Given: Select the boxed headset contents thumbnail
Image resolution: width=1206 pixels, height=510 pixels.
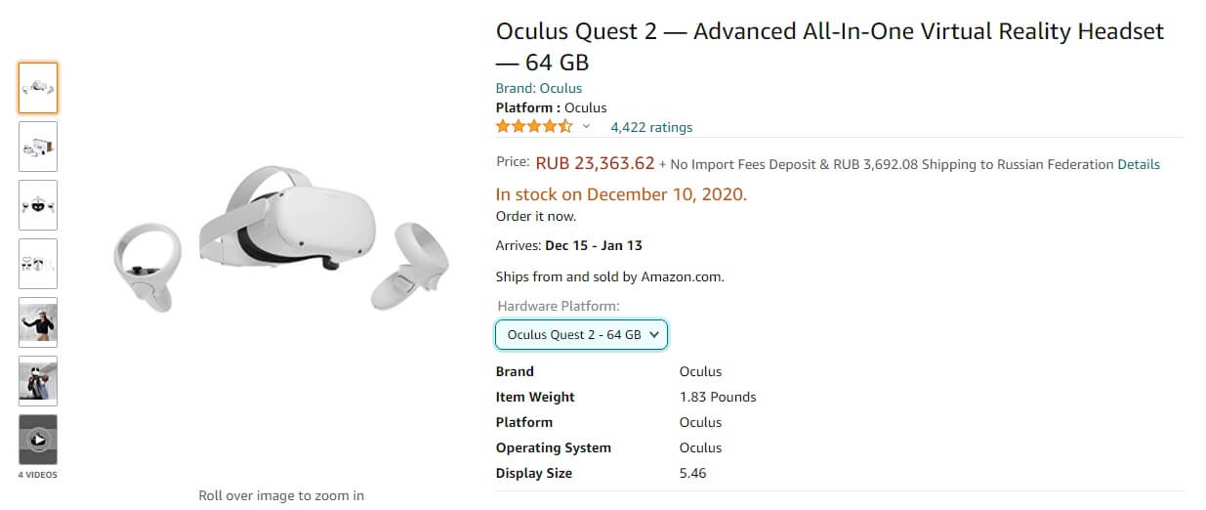Looking at the screenshot, I should [x=38, y=147].
